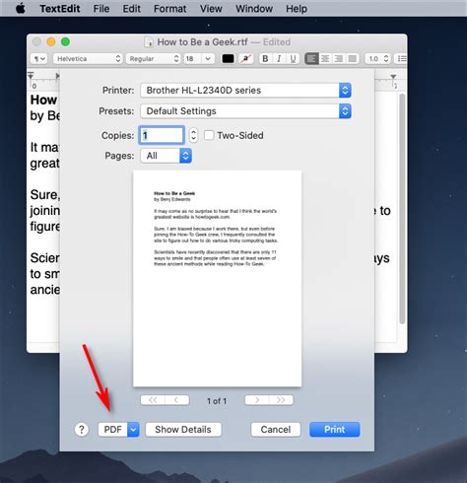Click the justify text alignment icon

pyautogui.click(x=353, y=59)
